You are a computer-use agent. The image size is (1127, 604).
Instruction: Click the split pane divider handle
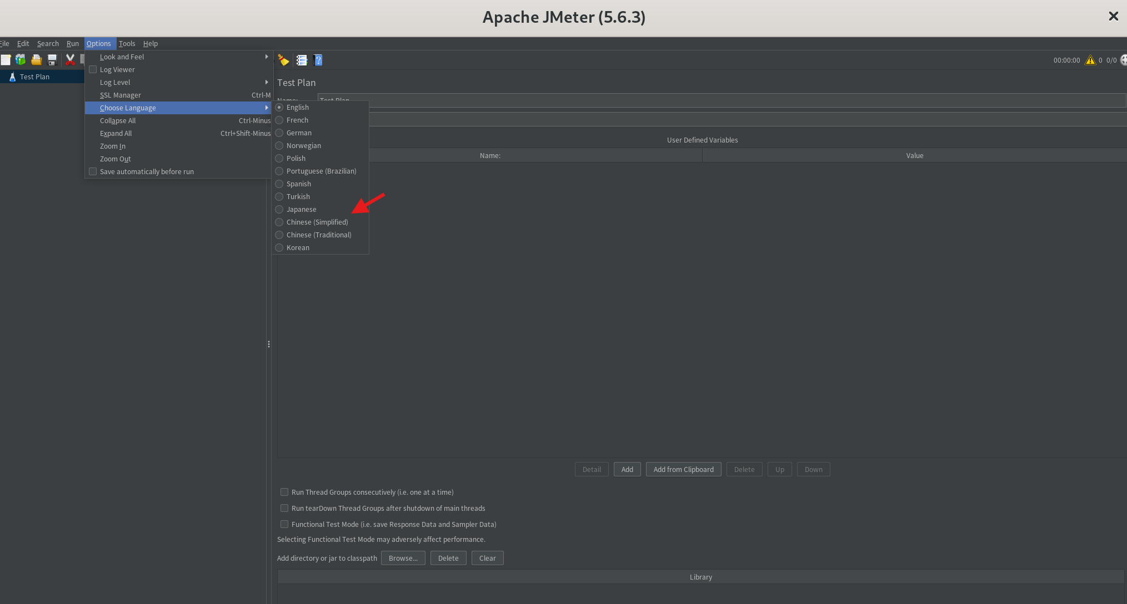[x=269, y=344]
